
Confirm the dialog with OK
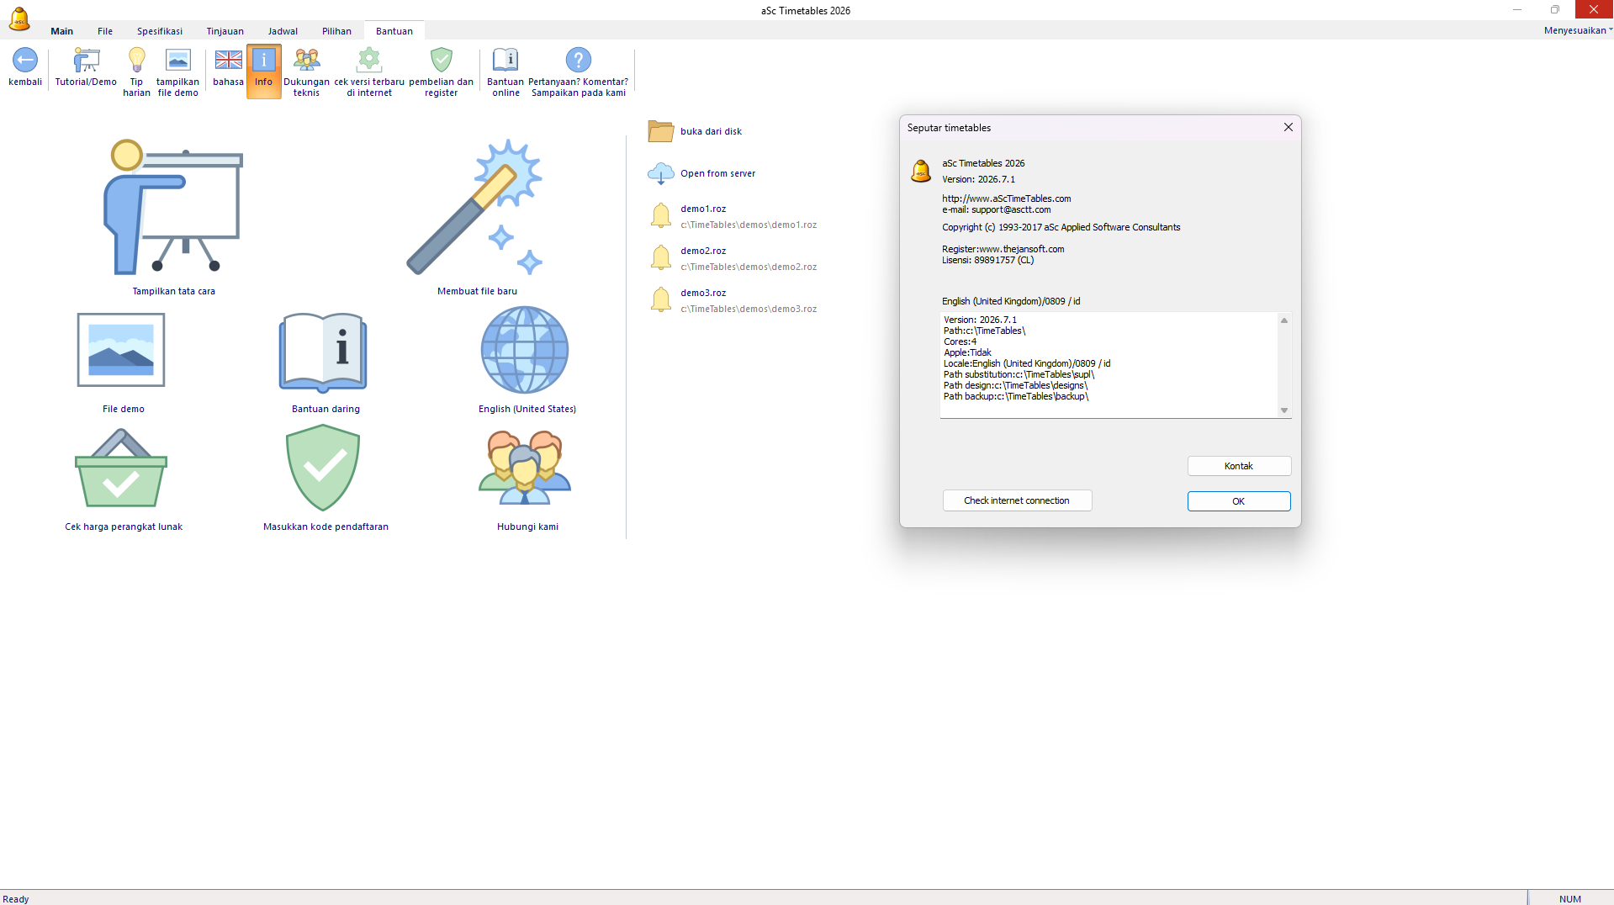[x=1239, y=501]
